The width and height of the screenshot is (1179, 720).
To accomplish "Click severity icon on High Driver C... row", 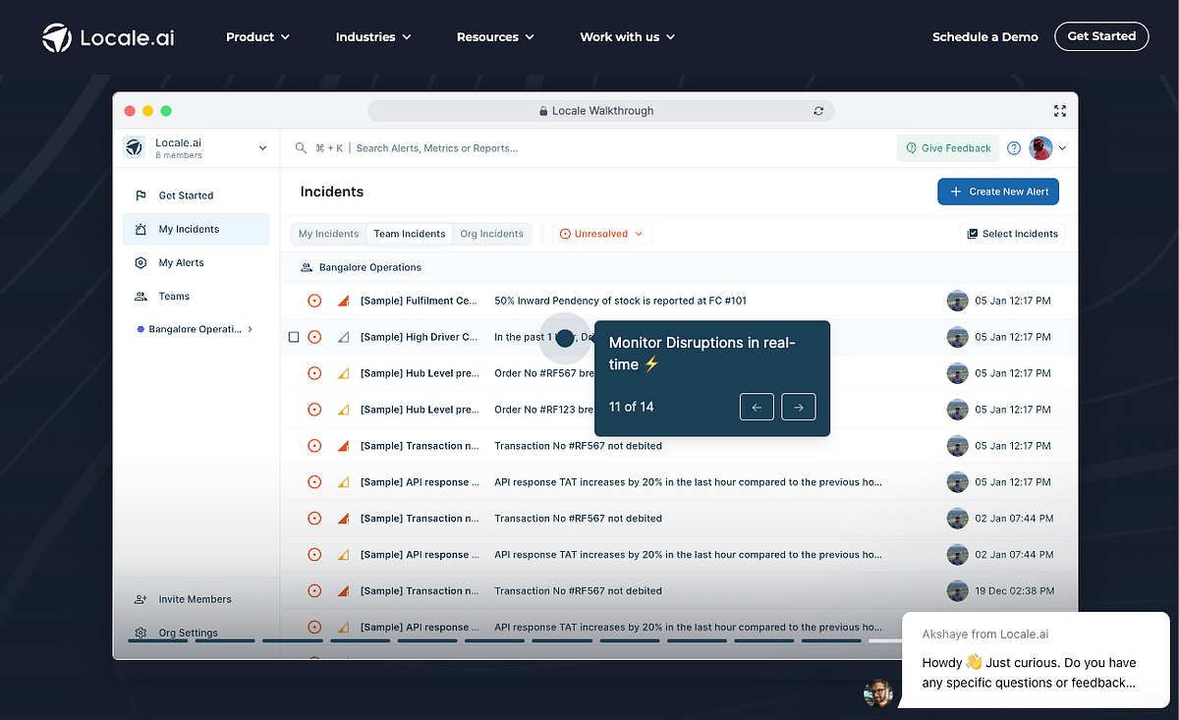I will coord(344,337).
